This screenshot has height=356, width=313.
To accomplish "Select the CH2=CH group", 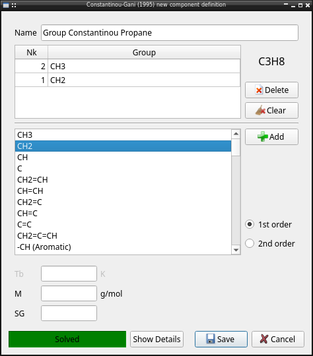I will (x=123, y=180).
